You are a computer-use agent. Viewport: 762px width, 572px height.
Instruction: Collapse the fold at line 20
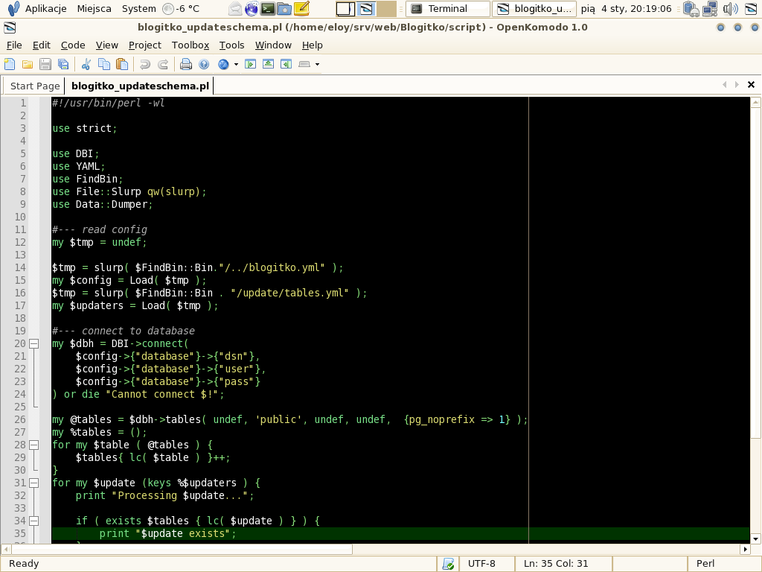tap(34, 344)
